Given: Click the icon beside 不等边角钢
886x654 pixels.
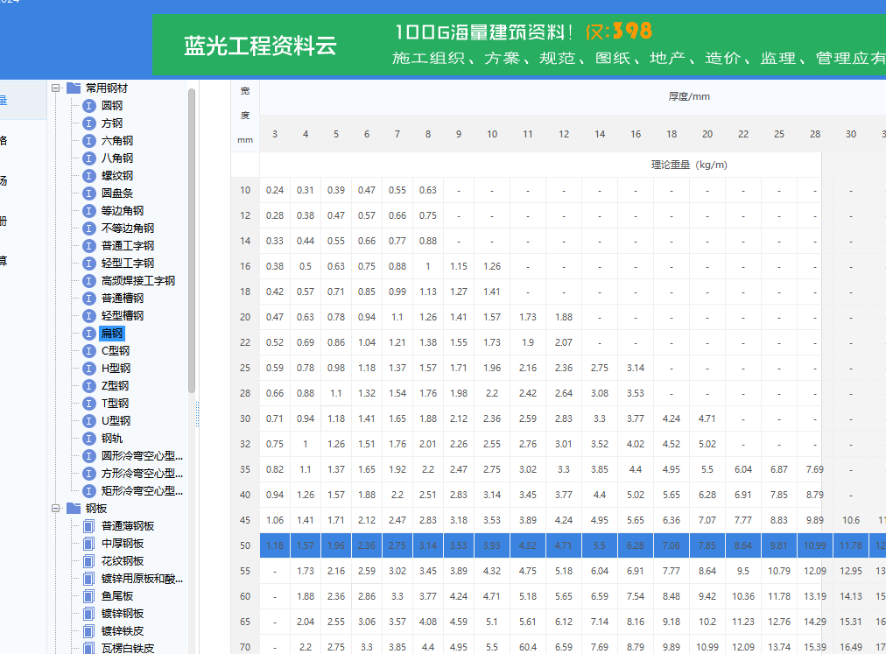Looking at the screenshot, I should point(88,229).
